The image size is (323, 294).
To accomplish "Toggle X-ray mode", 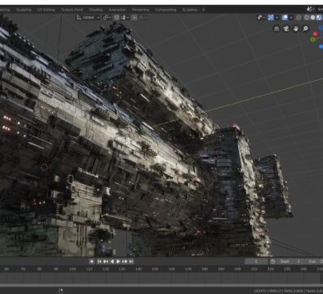I will [299, 17].
